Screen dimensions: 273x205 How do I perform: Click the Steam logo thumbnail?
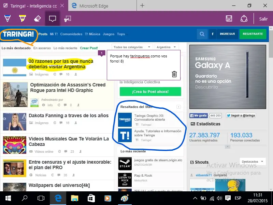[x=125, y=164]
